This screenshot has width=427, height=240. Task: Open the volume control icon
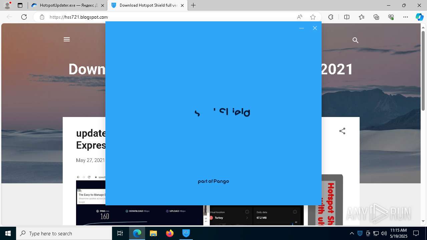pos(384,233)
